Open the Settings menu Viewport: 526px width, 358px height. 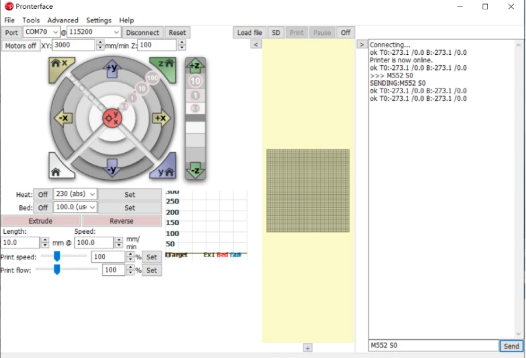pyautogui.click(x=98, y=20)
